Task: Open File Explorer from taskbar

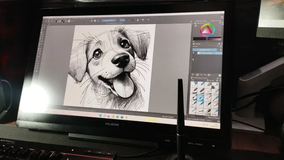Action: point(113,116)
